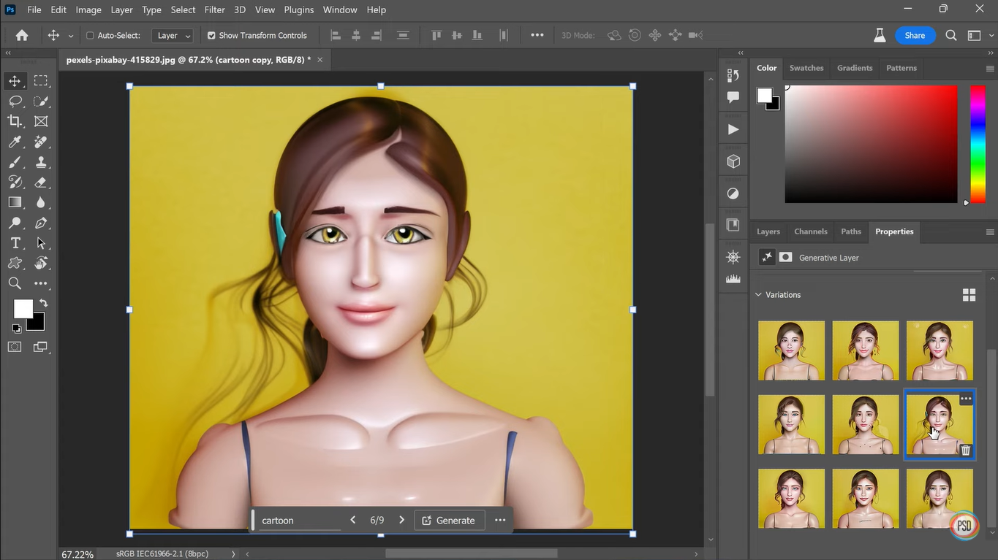998x560 pixels.
Task: Toggle the Generative Layer mask thumbnail
Action: 785,257
